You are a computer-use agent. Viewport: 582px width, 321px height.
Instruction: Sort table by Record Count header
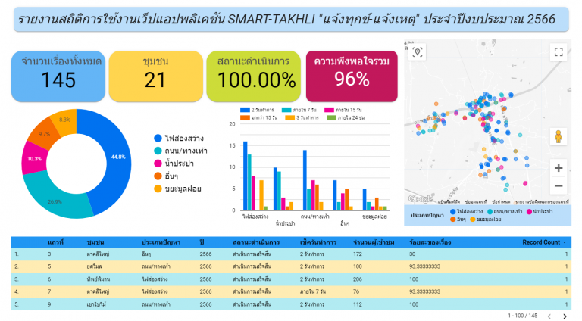pos(541,242)
